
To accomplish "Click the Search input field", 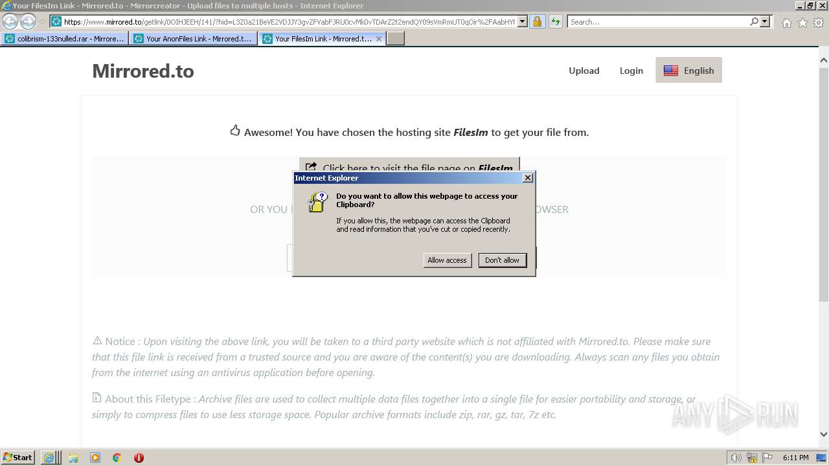I will (x=658, y=21).
